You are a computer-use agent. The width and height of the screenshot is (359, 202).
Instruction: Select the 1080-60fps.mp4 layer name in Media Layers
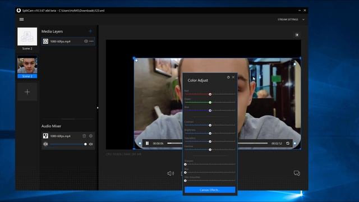pyautogui.click(x=61, y=42)
